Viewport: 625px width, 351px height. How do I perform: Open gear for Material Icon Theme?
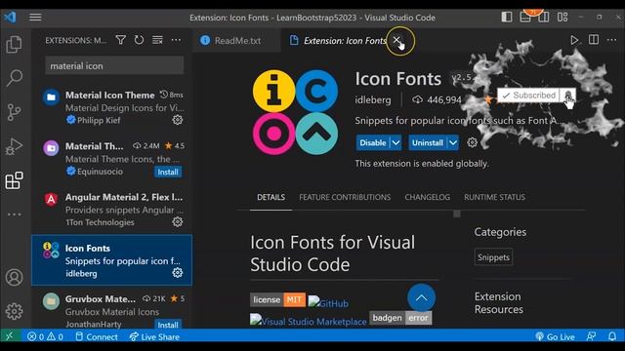click(178, 120)
